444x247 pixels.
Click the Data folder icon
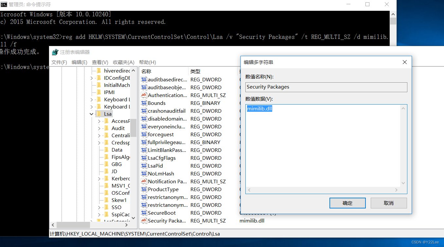(x=106, y=150)
